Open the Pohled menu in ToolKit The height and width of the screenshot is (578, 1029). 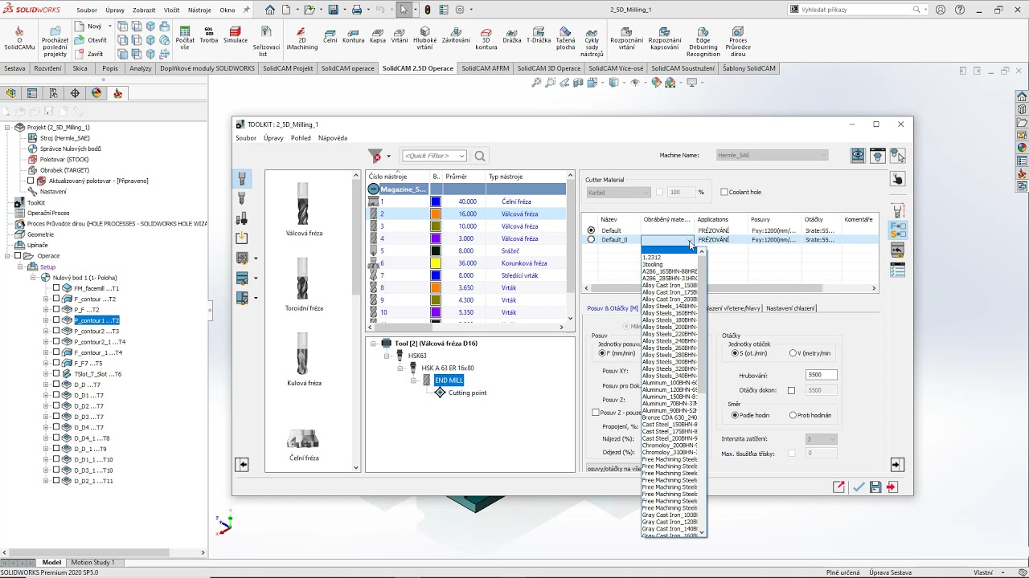(301, 138)
